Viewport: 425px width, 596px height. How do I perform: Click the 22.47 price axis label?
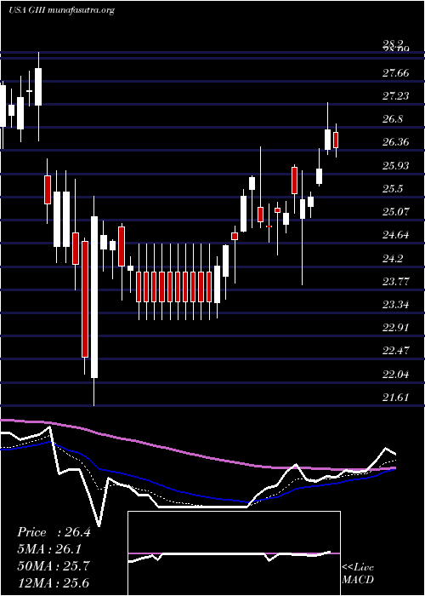(396, 351)
